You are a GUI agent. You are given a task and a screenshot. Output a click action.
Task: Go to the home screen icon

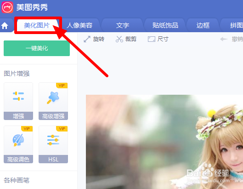tap(5, 26)
